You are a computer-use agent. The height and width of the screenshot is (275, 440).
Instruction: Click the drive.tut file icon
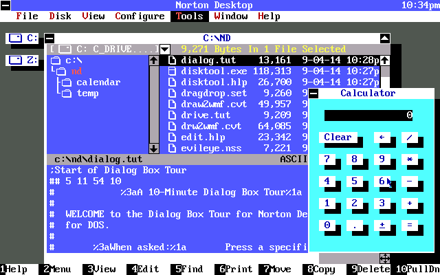(172, 115)
